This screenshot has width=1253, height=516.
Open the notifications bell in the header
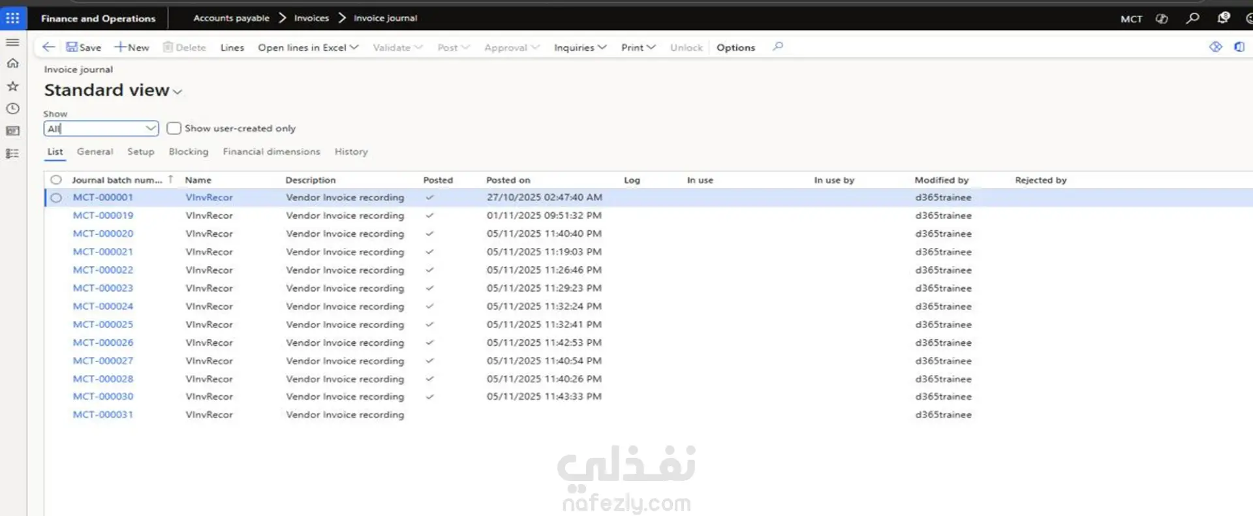[x=1223, y=18]
